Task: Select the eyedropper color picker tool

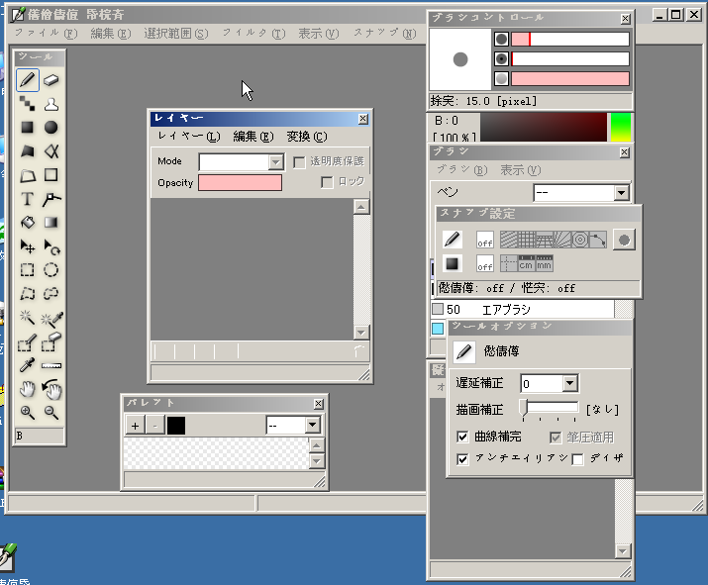Action: click(27, 365)
